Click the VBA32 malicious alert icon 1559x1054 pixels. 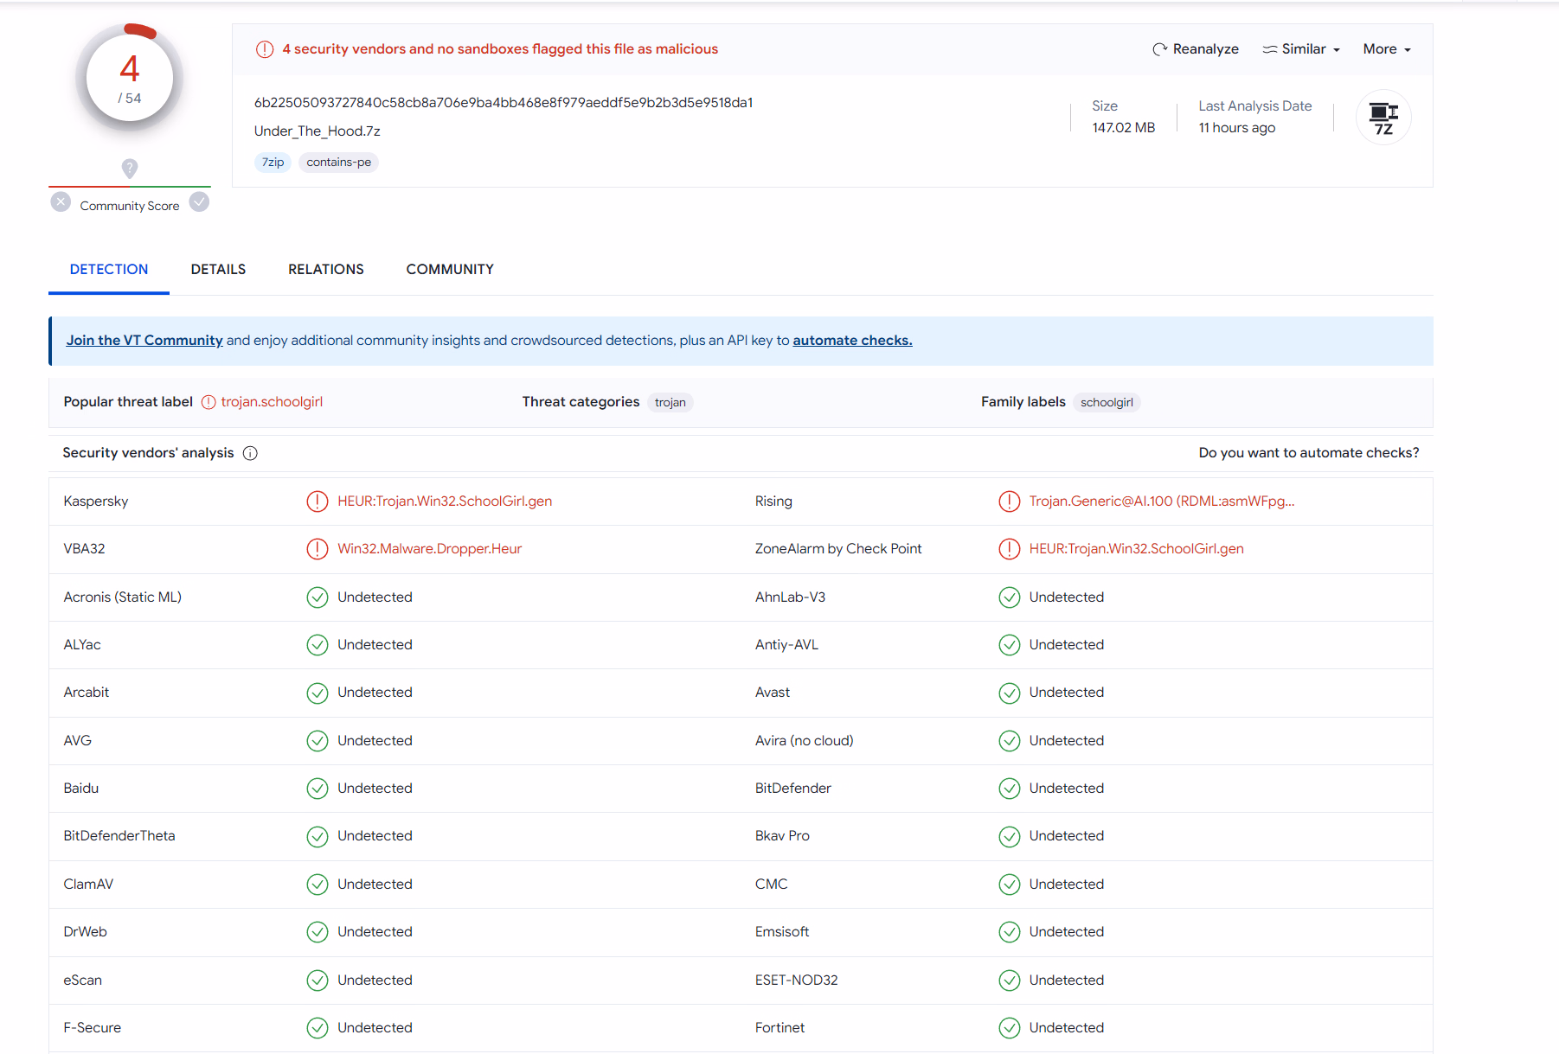point(318,549)
